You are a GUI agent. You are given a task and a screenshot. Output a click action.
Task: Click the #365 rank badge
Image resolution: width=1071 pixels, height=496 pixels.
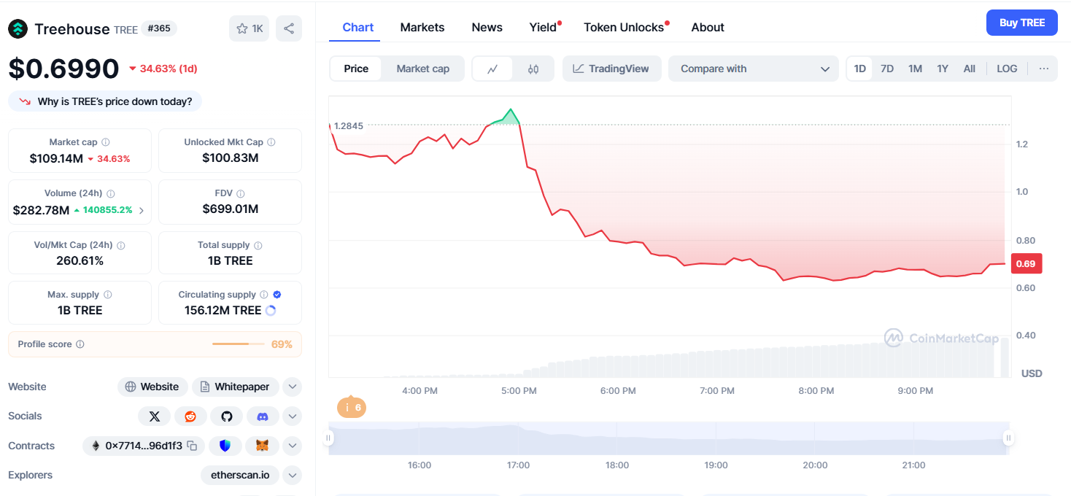click(x=158, y=28)
